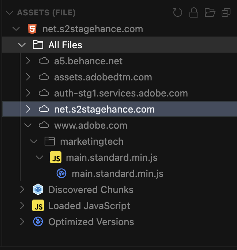
Task: Toggle the lock icon in Assets header
Action: (194, 13)
